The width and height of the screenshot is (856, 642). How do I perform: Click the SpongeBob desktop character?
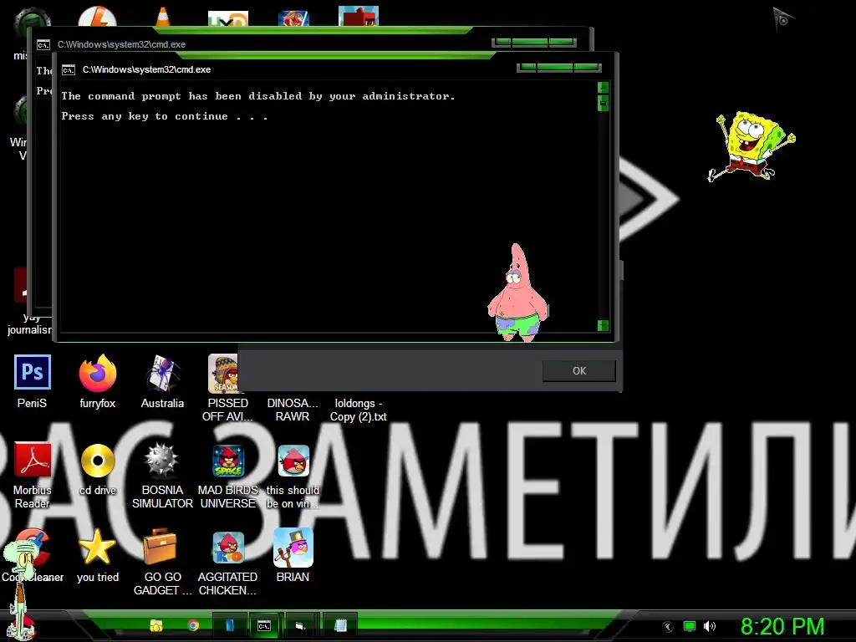tap(752, 145)
